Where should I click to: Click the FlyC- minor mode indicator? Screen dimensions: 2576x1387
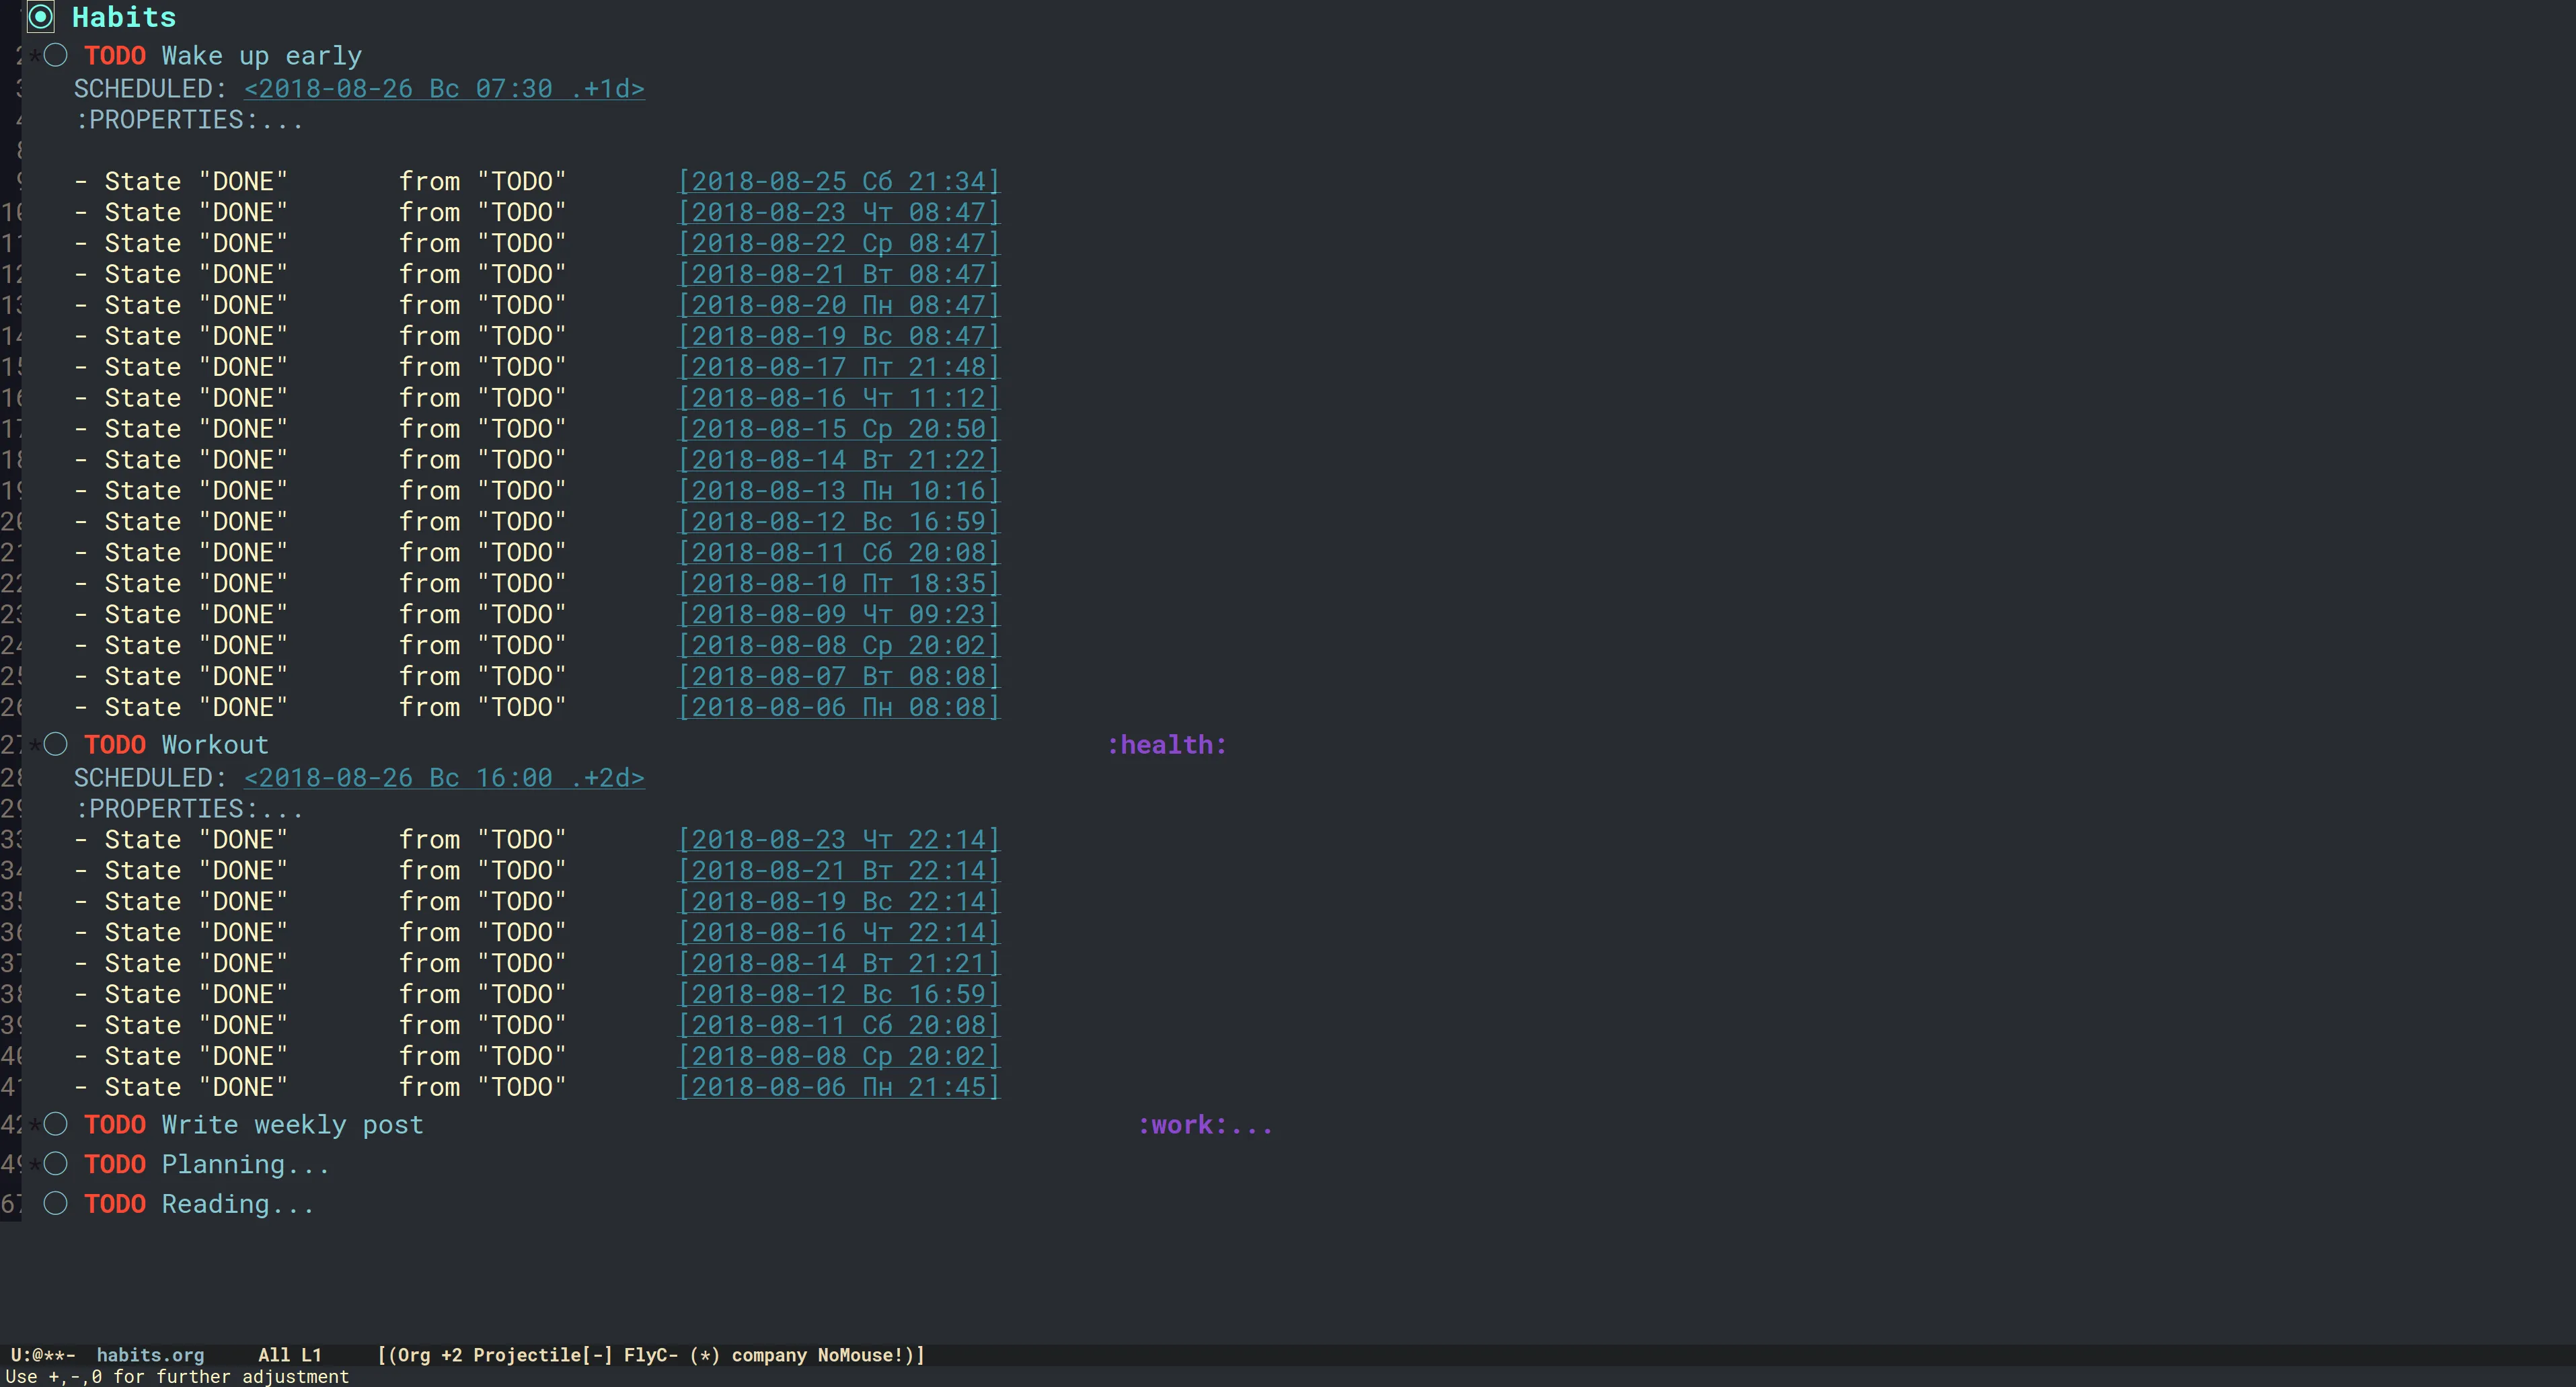tap(650, 1355)
